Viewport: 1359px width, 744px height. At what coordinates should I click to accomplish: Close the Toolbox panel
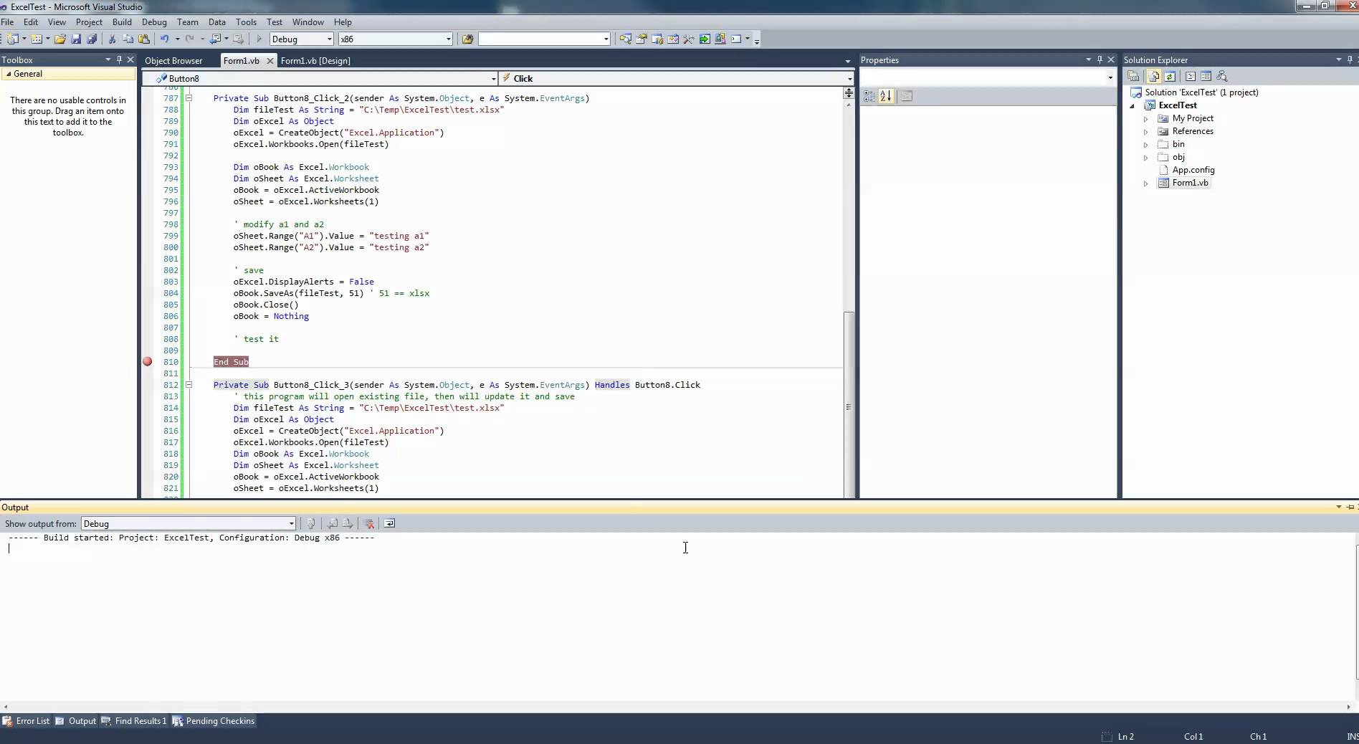click(x=130, y=59)
